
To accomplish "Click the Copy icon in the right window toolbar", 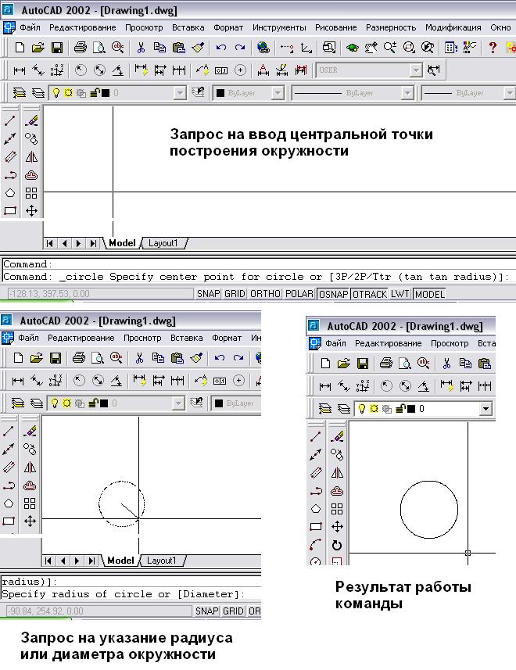I will pos(465,364).
